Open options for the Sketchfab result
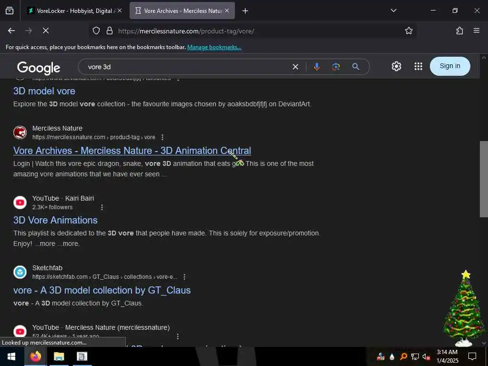Screen dimensions: 488x366 (184, 277)
